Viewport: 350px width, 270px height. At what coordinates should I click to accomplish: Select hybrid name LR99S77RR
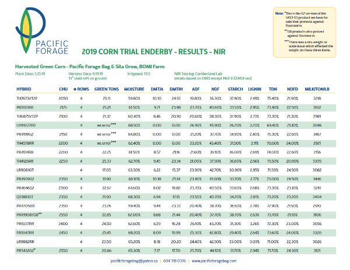click(x=26, y=125)
